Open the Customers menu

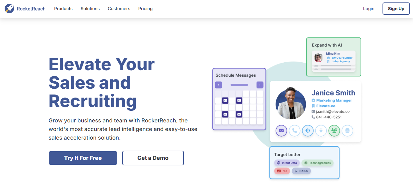tap(119, 9)
